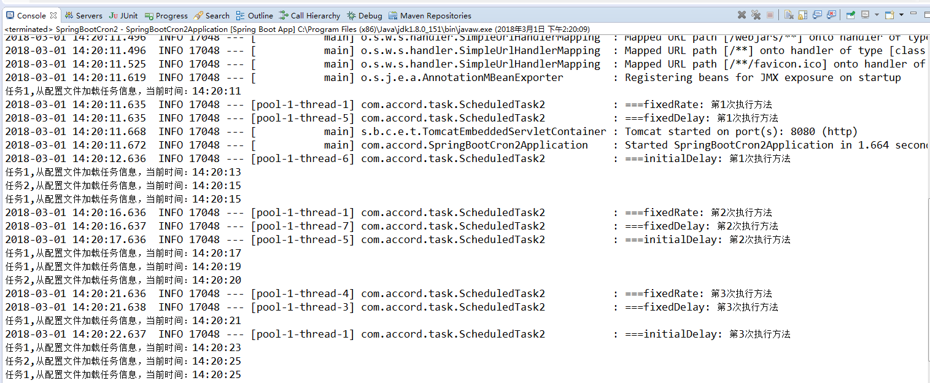
Task: Expand the Open Console dropdown arrow
Action: click(901, 15)
